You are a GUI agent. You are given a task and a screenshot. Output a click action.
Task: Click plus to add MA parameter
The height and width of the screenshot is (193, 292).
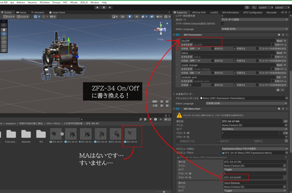278,90
